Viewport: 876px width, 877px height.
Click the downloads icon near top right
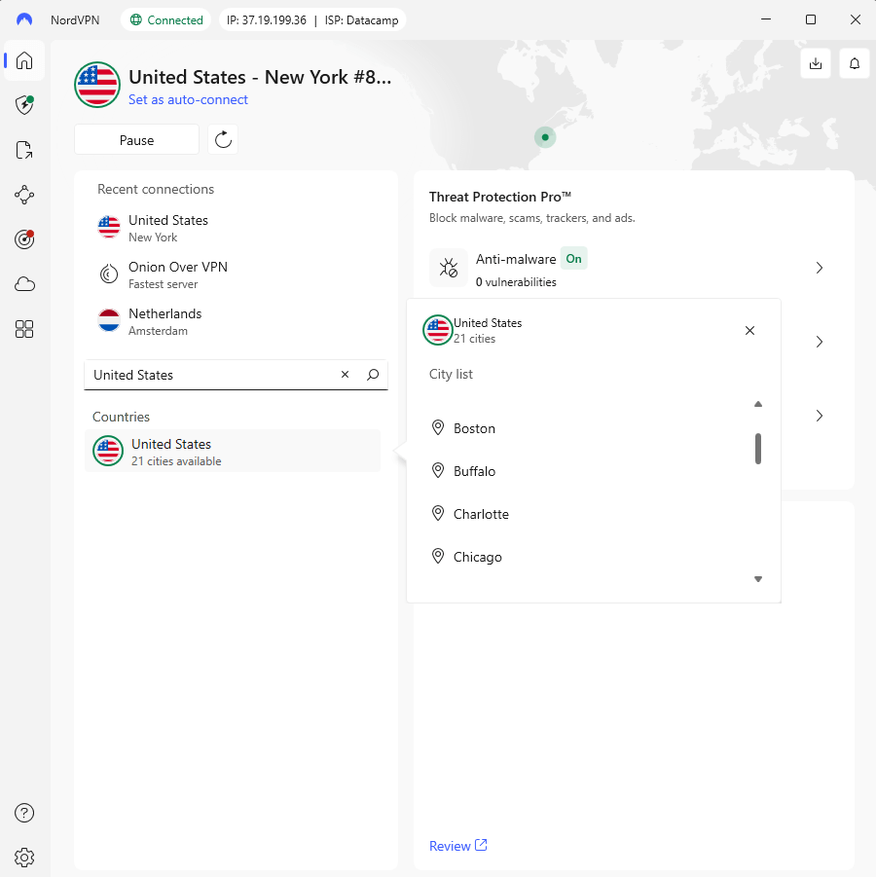pos(816,62)
